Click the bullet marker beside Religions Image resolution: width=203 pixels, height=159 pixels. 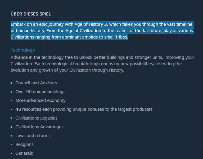12,145
